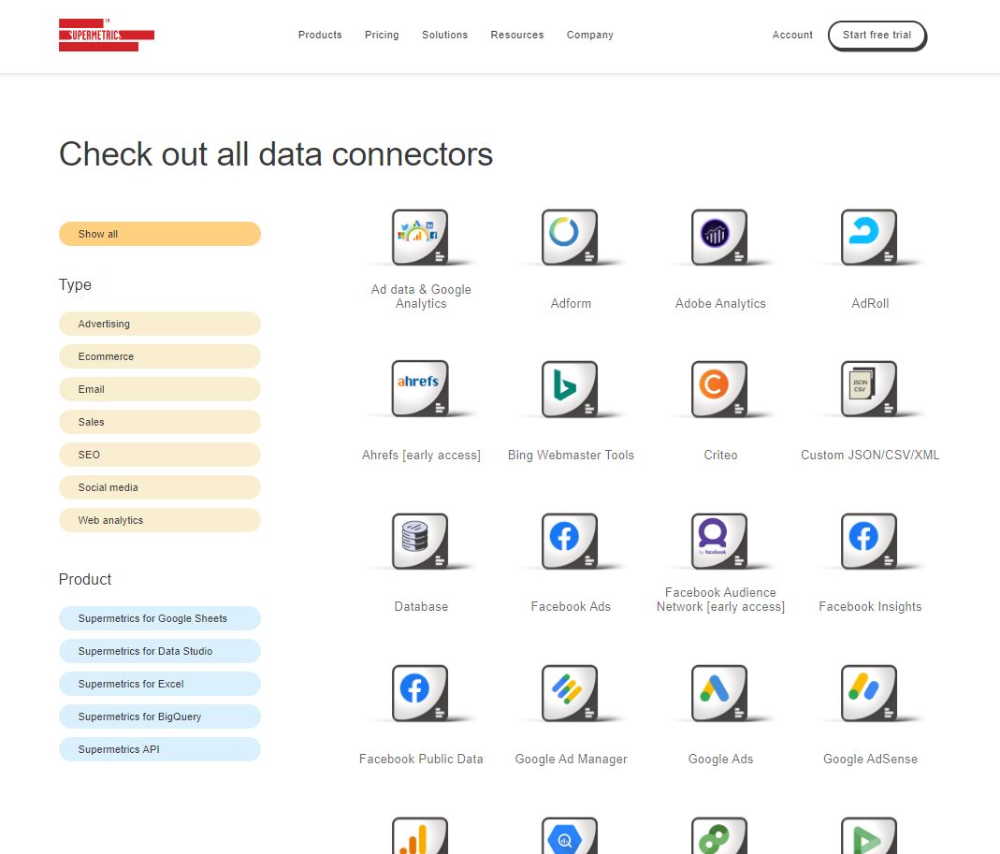Open the Facebook Public Data icon
Viewport: 1000px width, 854px height.
click(420, 692)
